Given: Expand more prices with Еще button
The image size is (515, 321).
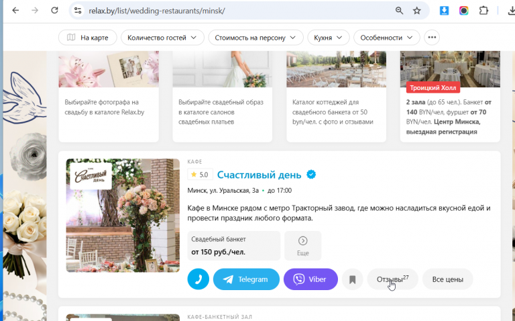Looking at the screenshot, I should pos(303,246).
